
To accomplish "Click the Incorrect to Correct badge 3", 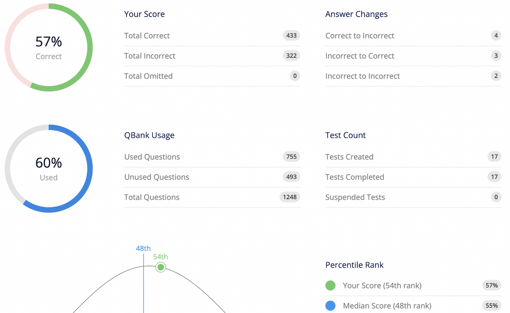I will [x=496, y=56].
